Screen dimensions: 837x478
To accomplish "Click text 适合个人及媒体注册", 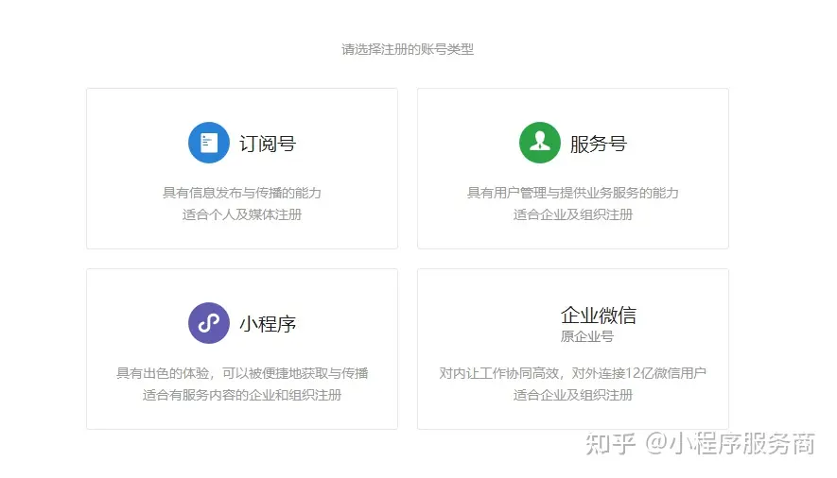I will click(x=242, y=214).
